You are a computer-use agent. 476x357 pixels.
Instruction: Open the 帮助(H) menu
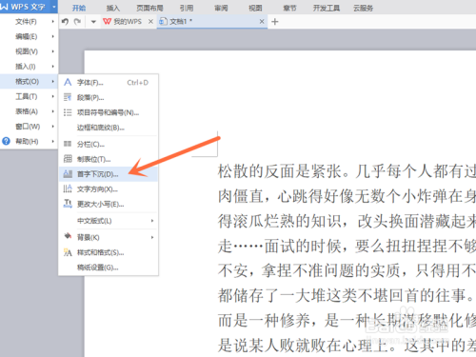pyautogui.click(x=29, y=141)
